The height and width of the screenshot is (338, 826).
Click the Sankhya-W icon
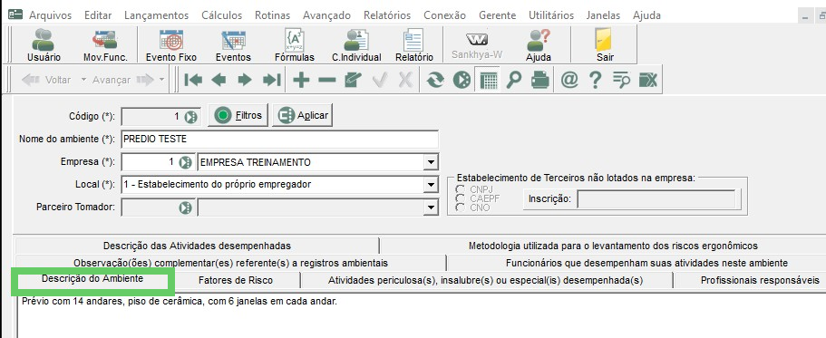[477, 45]
